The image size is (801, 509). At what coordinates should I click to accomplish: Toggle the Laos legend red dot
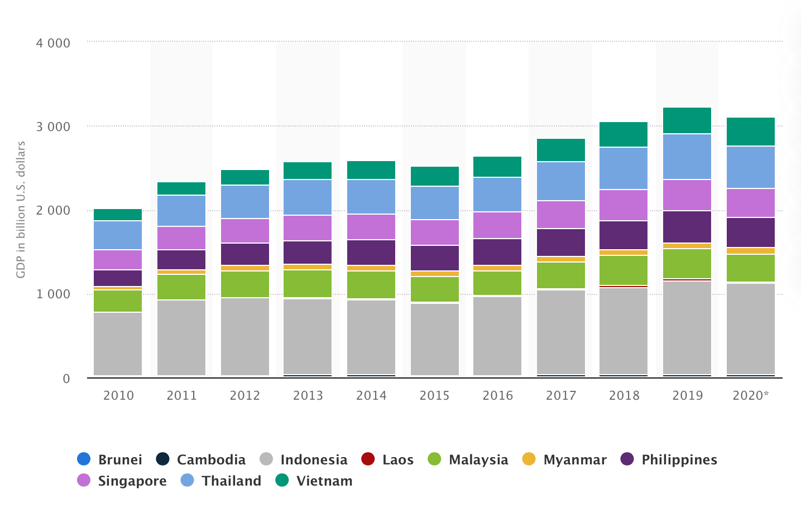(368, 459)
